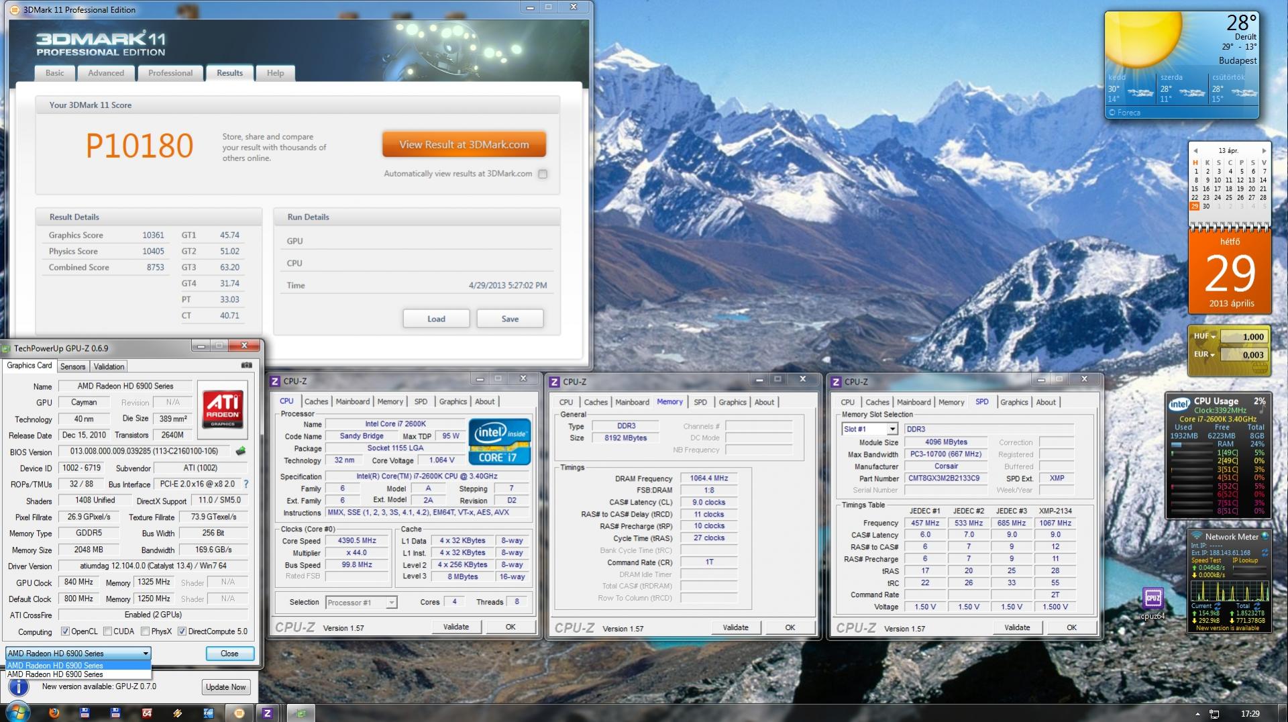This screenshot has width=1288, height=722.
Task: Toggle the OpenCL checkbox in GPU-Z
Action: pyautogui.click(x=65, y=631)
